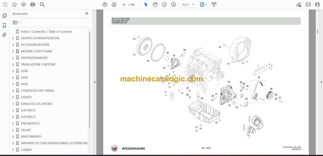
Task: Open the page thumbnails panel
Action: tap(5, 16)
